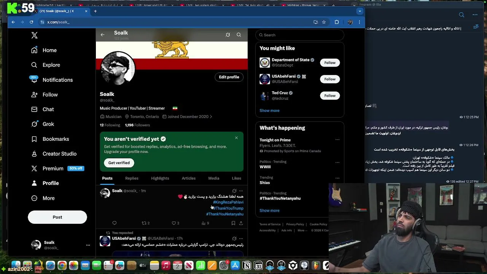Expand Chrome tab search dropdown
The image size is (487, 274).
[x=360, y=11]
